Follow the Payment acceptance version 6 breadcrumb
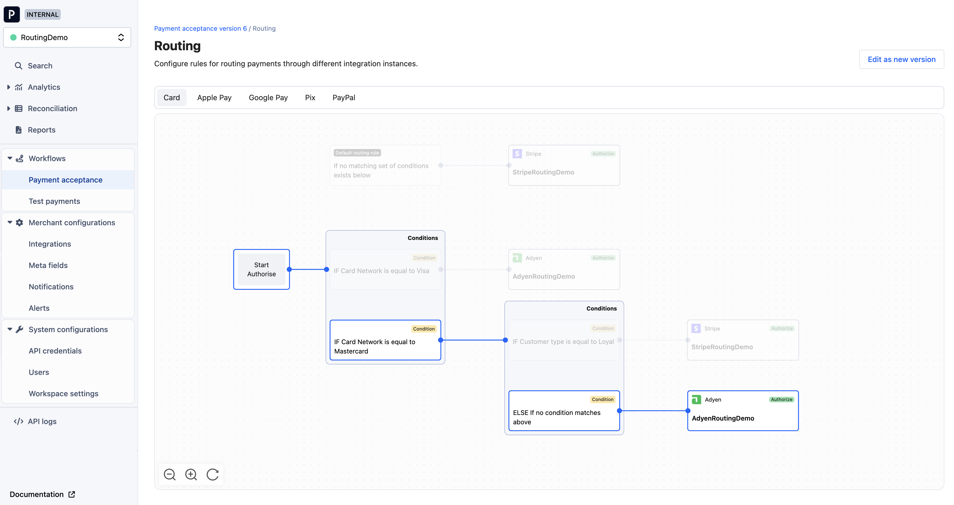Viewport: 954px width, 505px height. [x=200, y=29]
